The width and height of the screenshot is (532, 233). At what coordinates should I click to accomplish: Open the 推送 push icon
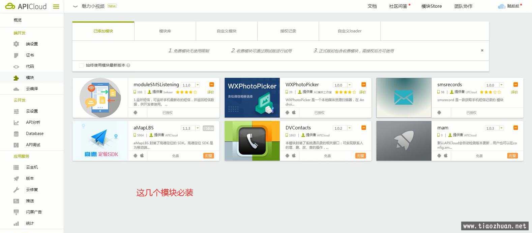tap(16, 201)
